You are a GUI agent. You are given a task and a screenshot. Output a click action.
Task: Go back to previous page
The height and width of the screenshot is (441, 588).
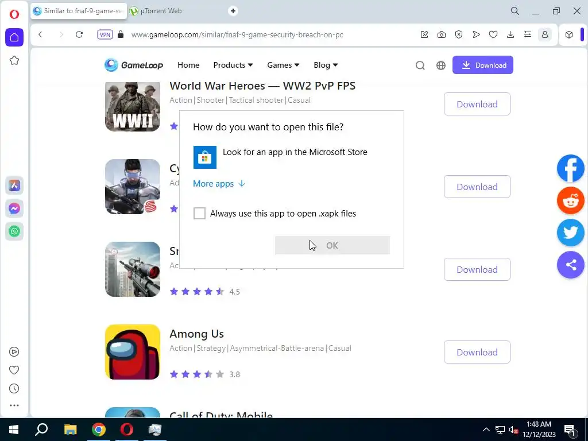[41, 34]
